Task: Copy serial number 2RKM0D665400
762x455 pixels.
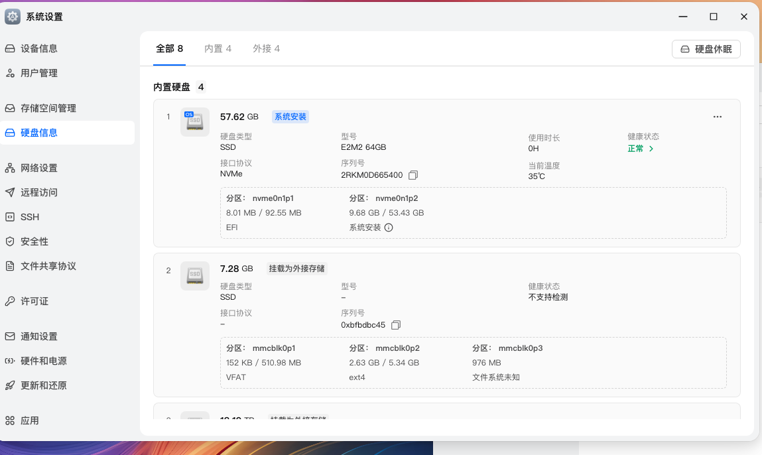Action: pyautogui.click(x=413, y=175)
